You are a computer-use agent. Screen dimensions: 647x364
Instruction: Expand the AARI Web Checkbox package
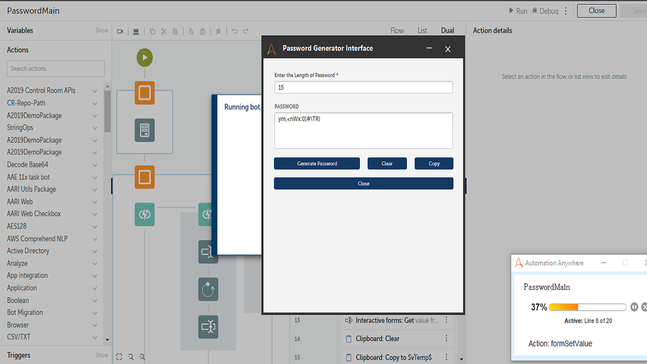95,214
